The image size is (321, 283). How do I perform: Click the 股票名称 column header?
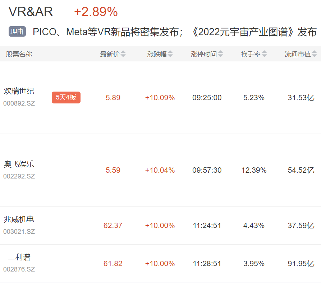[19, 54]
